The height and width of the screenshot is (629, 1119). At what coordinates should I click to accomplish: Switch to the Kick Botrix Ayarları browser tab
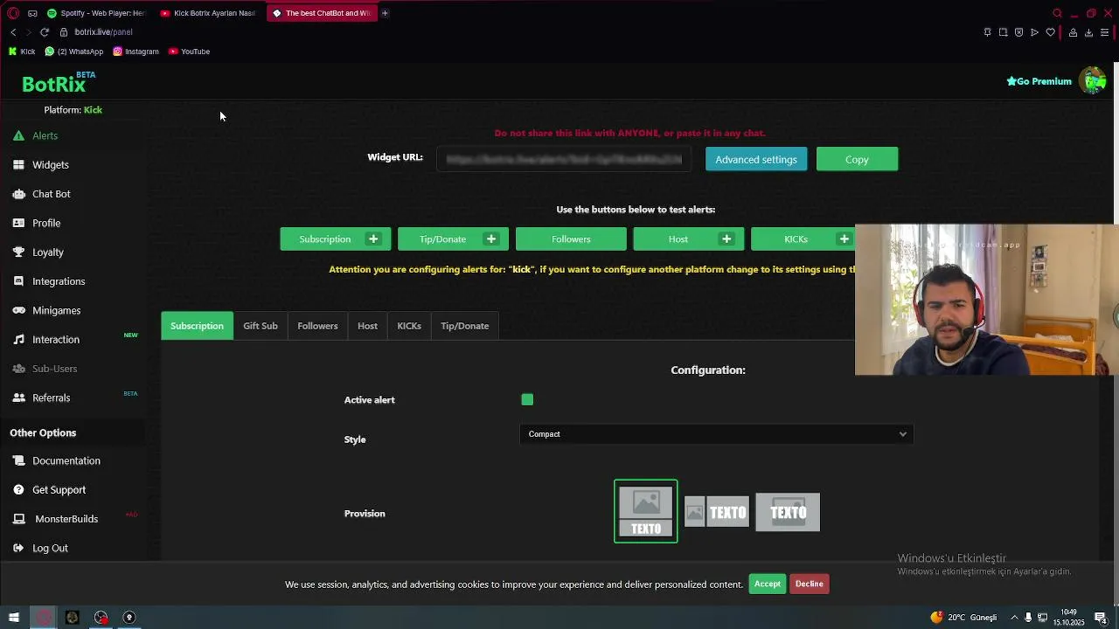208,13
